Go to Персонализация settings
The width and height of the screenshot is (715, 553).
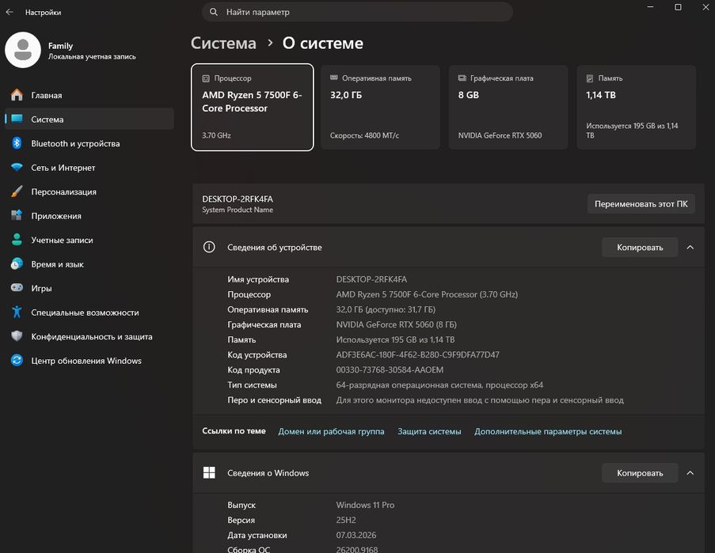[89, 191]
